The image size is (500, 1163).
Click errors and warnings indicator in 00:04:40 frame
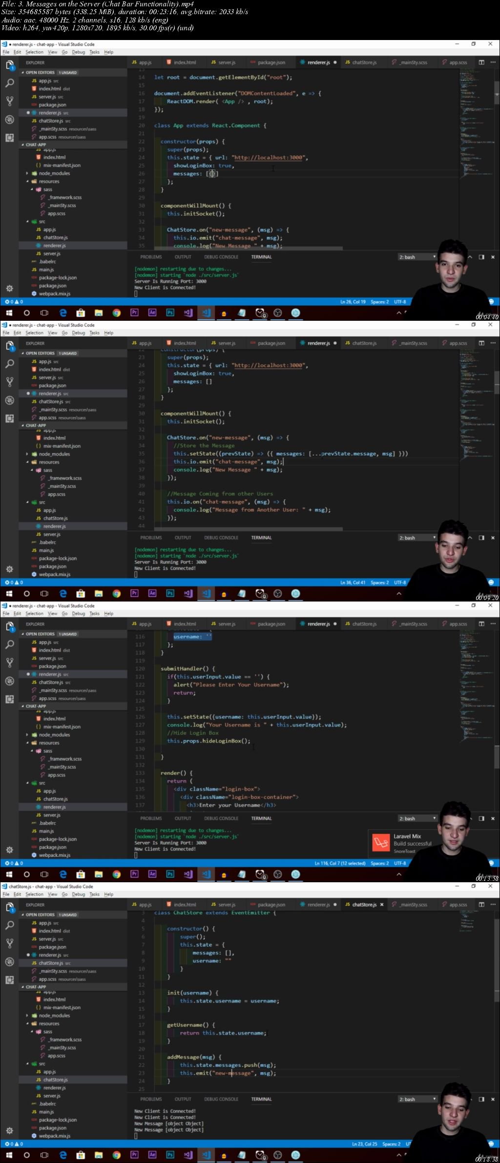14,302
